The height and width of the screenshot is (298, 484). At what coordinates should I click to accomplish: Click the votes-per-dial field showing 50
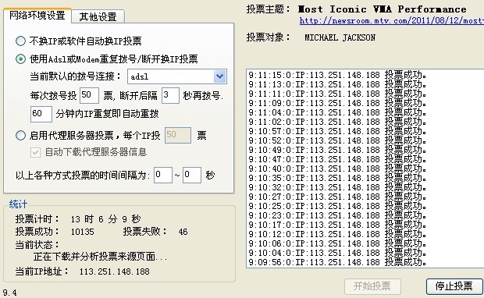click(89, 95)
